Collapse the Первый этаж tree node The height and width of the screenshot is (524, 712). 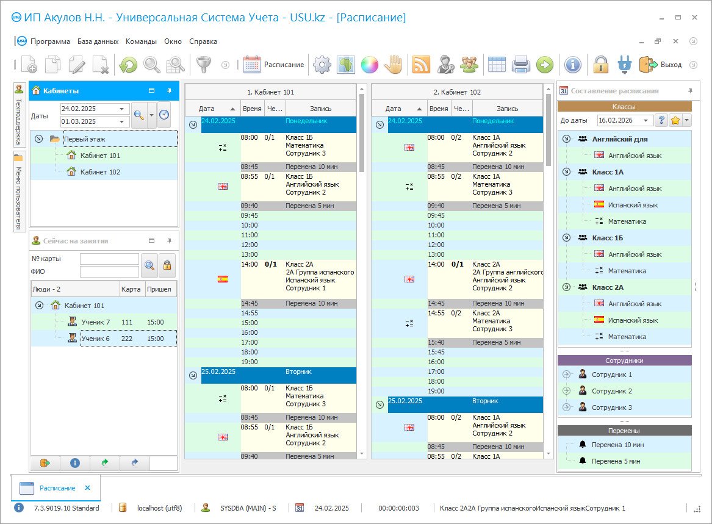[x=39, y=139]
